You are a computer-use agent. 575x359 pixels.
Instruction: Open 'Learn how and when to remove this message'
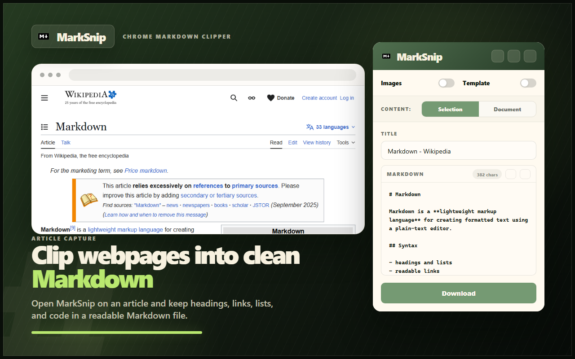155,215
